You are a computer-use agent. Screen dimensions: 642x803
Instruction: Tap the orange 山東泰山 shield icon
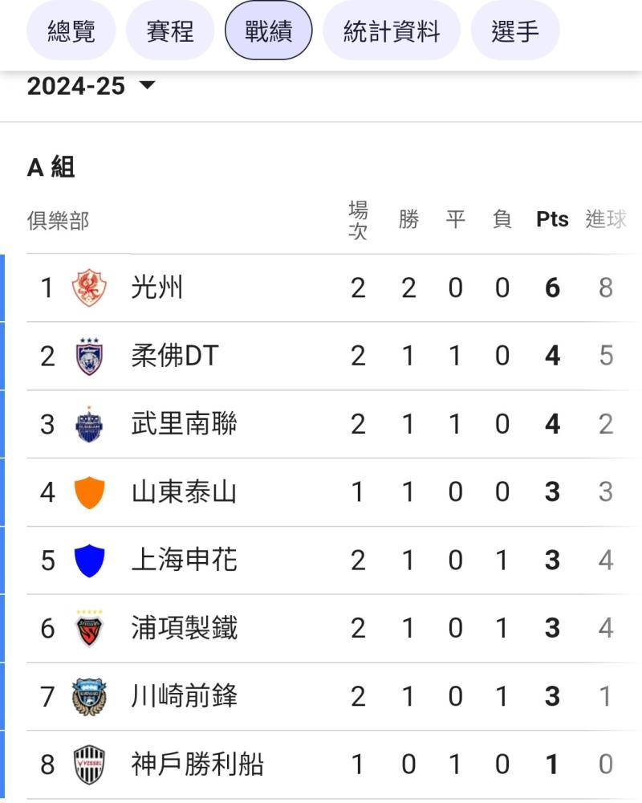tap(89, 492)
